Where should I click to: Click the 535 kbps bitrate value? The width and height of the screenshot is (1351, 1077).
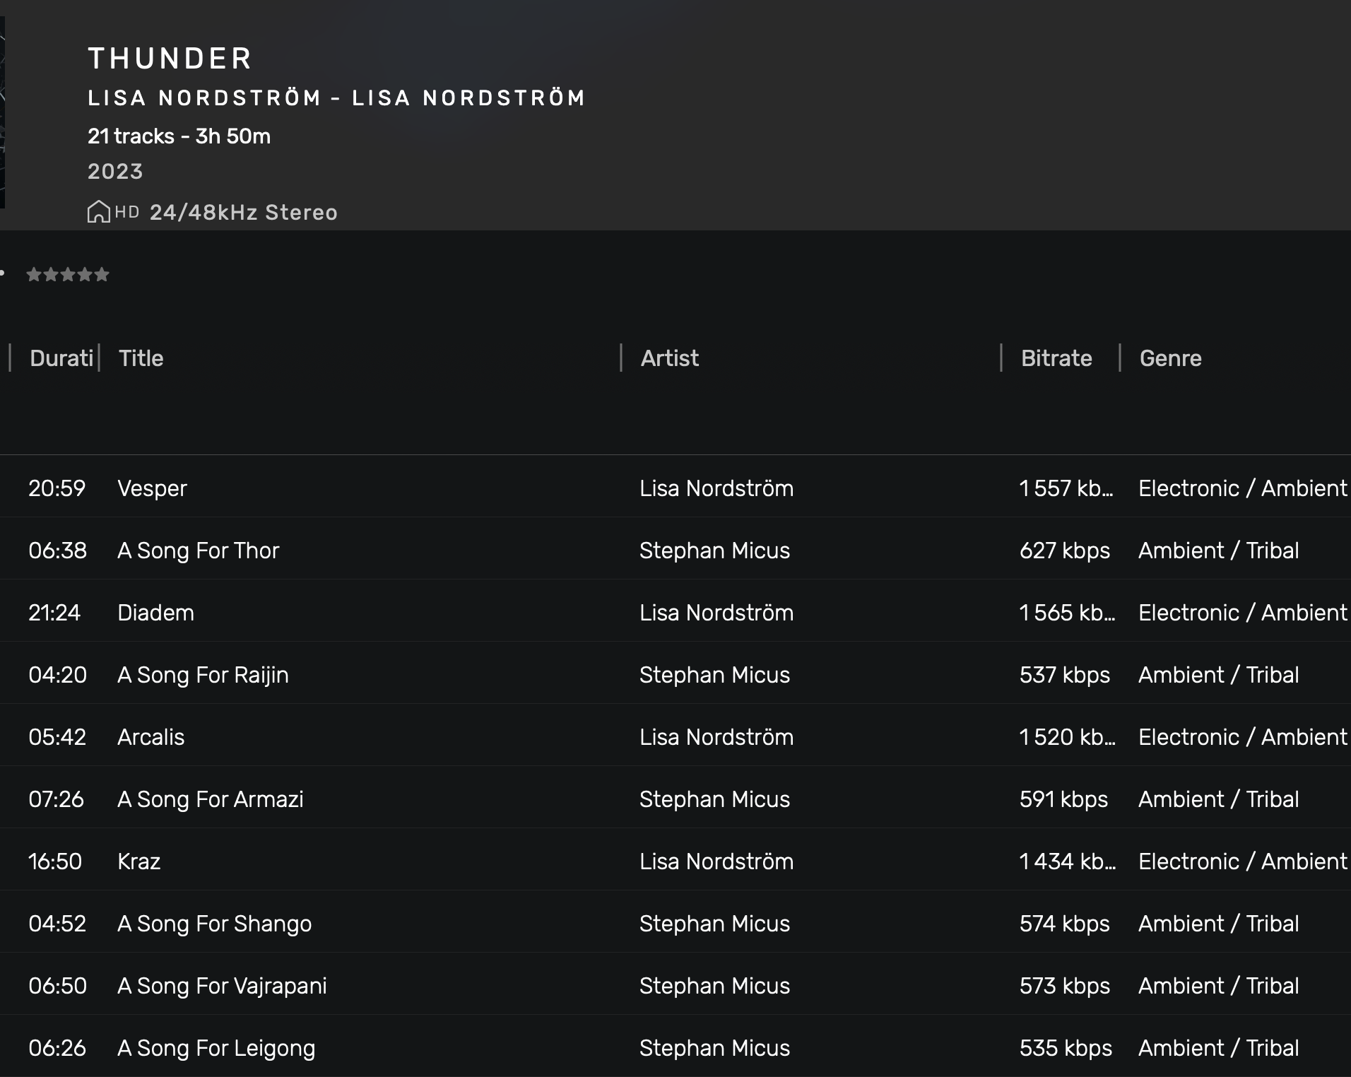[x=1066, y=1048]
